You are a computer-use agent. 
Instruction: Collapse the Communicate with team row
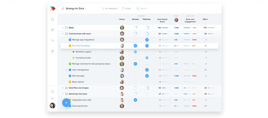(x=63, y=34)
